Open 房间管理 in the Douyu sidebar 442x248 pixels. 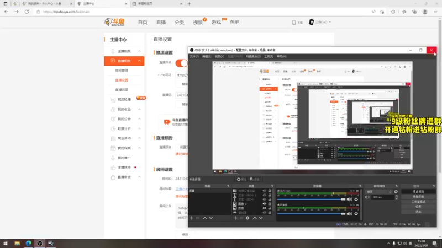coord(122,71)
